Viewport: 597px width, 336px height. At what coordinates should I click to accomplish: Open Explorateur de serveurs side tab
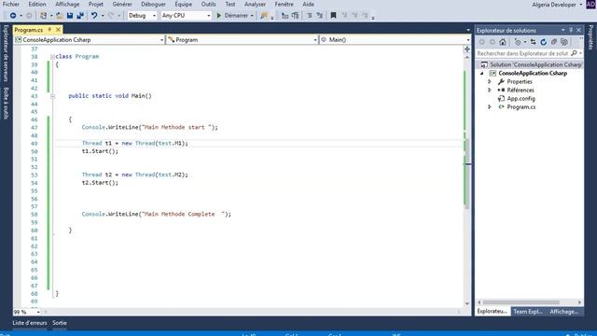coord(6,53)
